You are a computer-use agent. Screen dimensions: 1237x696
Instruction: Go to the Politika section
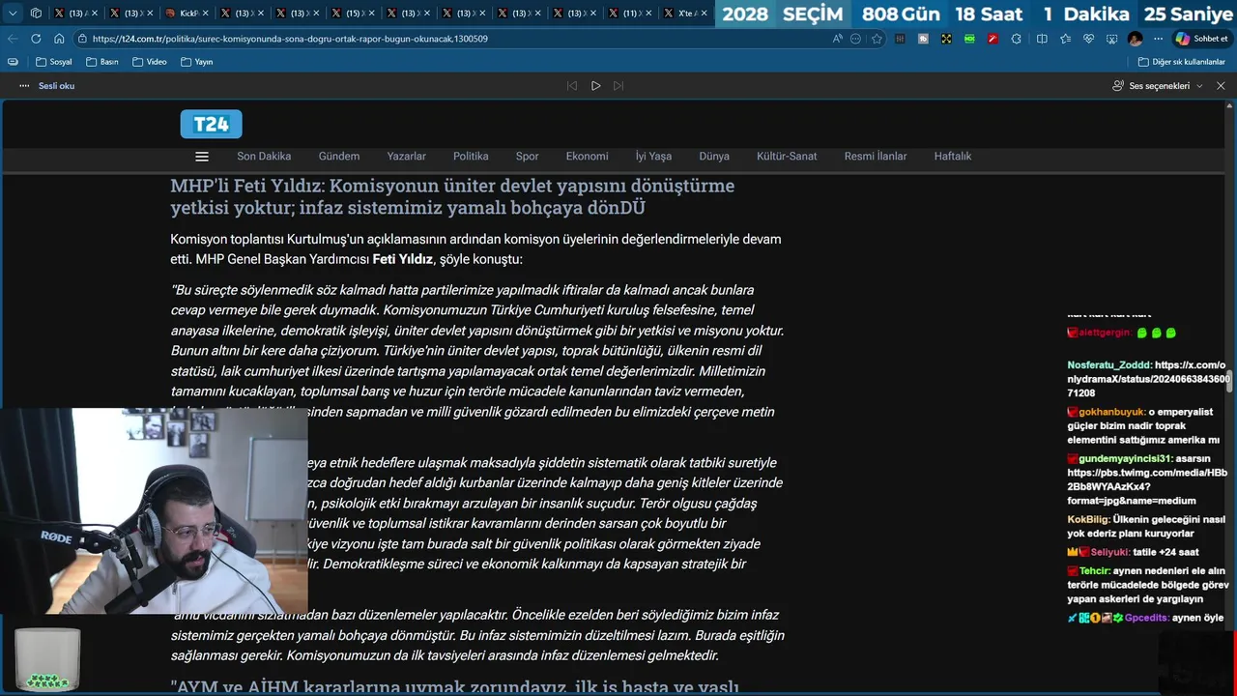(x=471, y=157)
